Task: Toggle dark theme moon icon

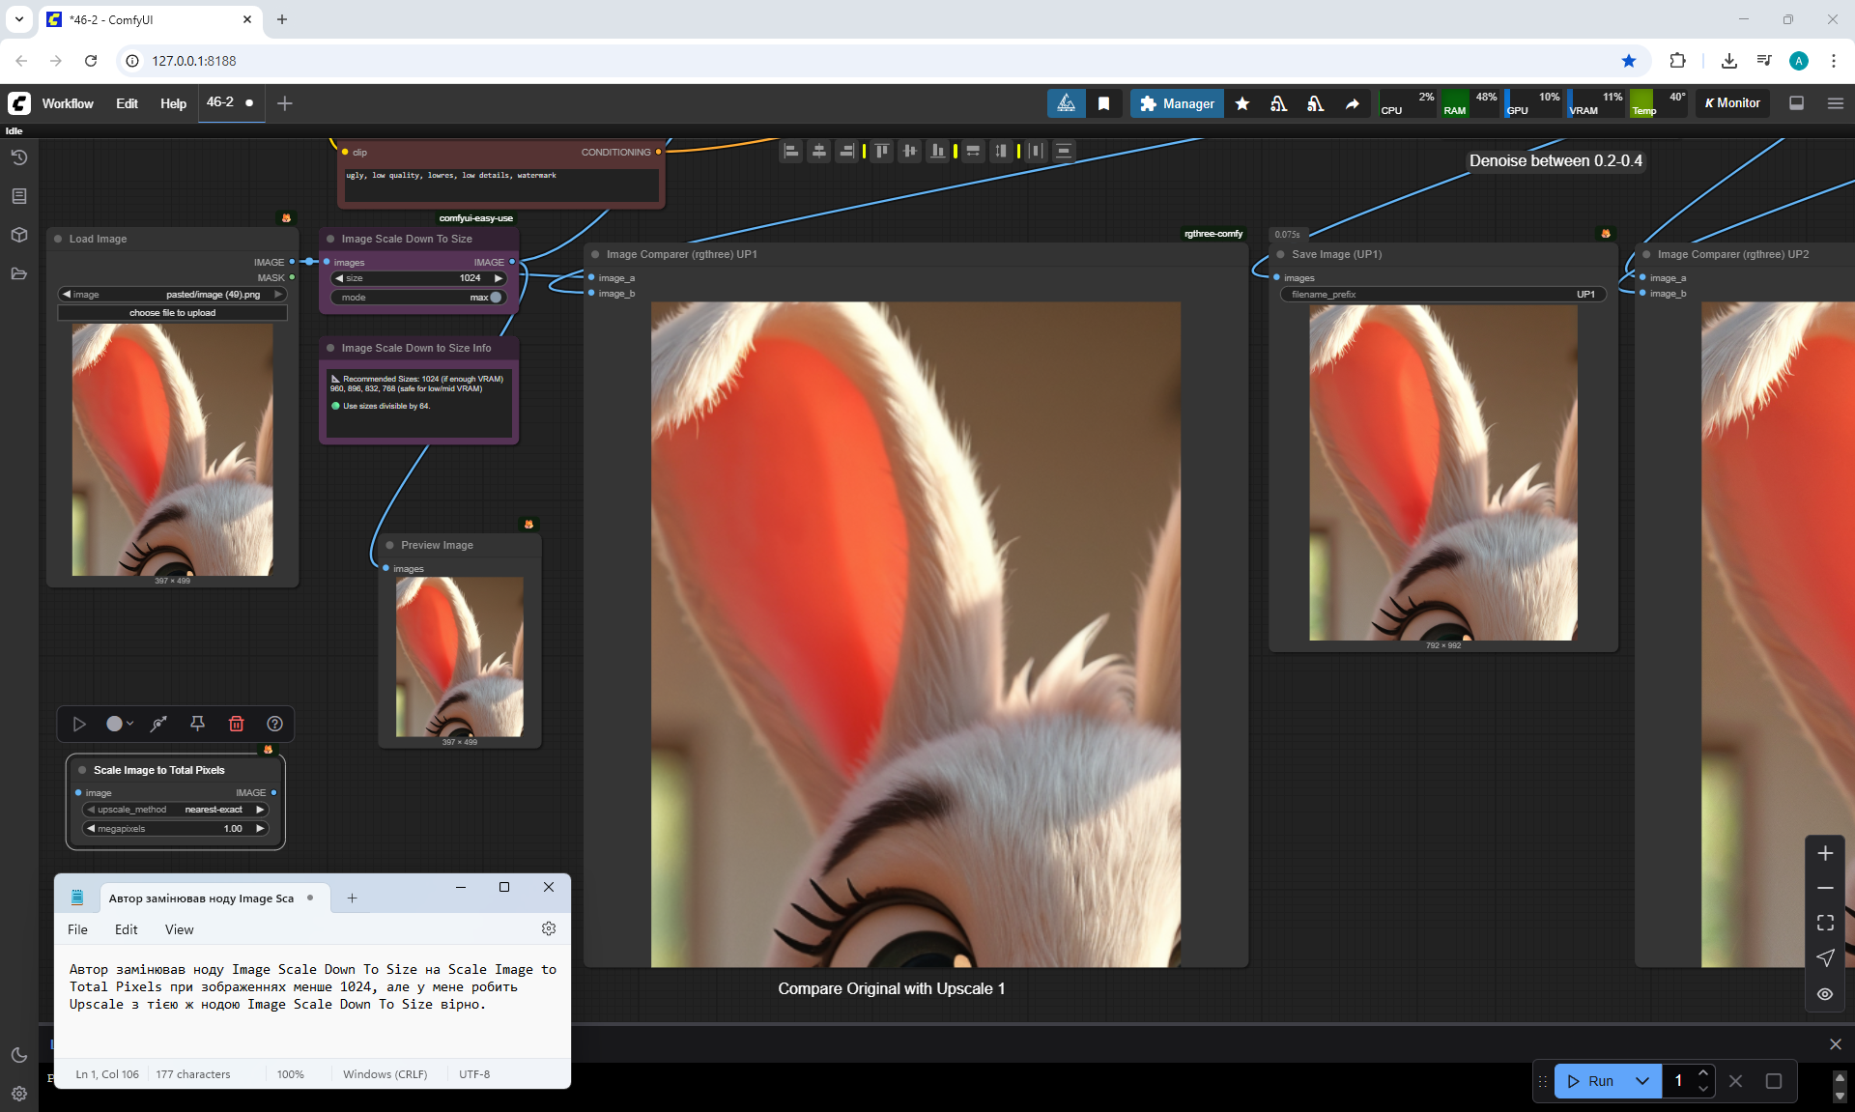Action: pyautogui.click(x=18, y=1055)
